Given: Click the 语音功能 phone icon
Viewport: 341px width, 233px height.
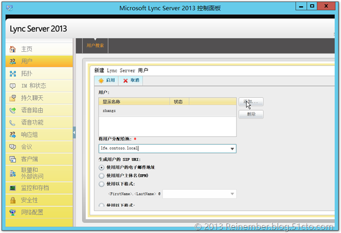Looking at the screenshot, I should point(12,122).
